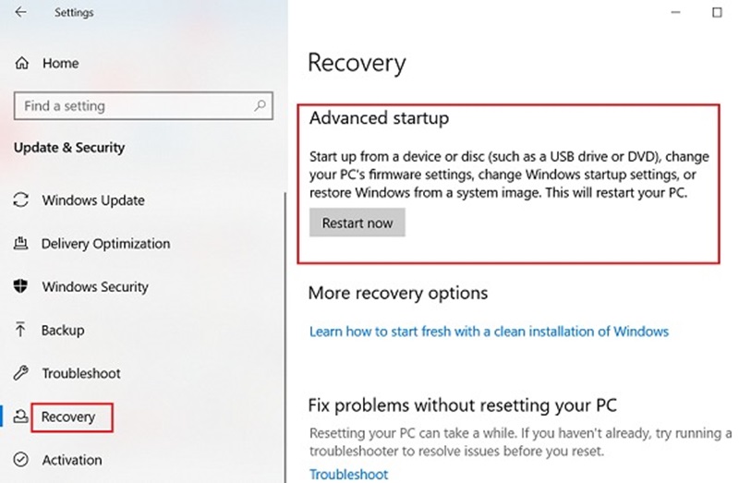Click the Windows Update sync icon
This screenshot has height=483, width=739.
tap(22, 200)
